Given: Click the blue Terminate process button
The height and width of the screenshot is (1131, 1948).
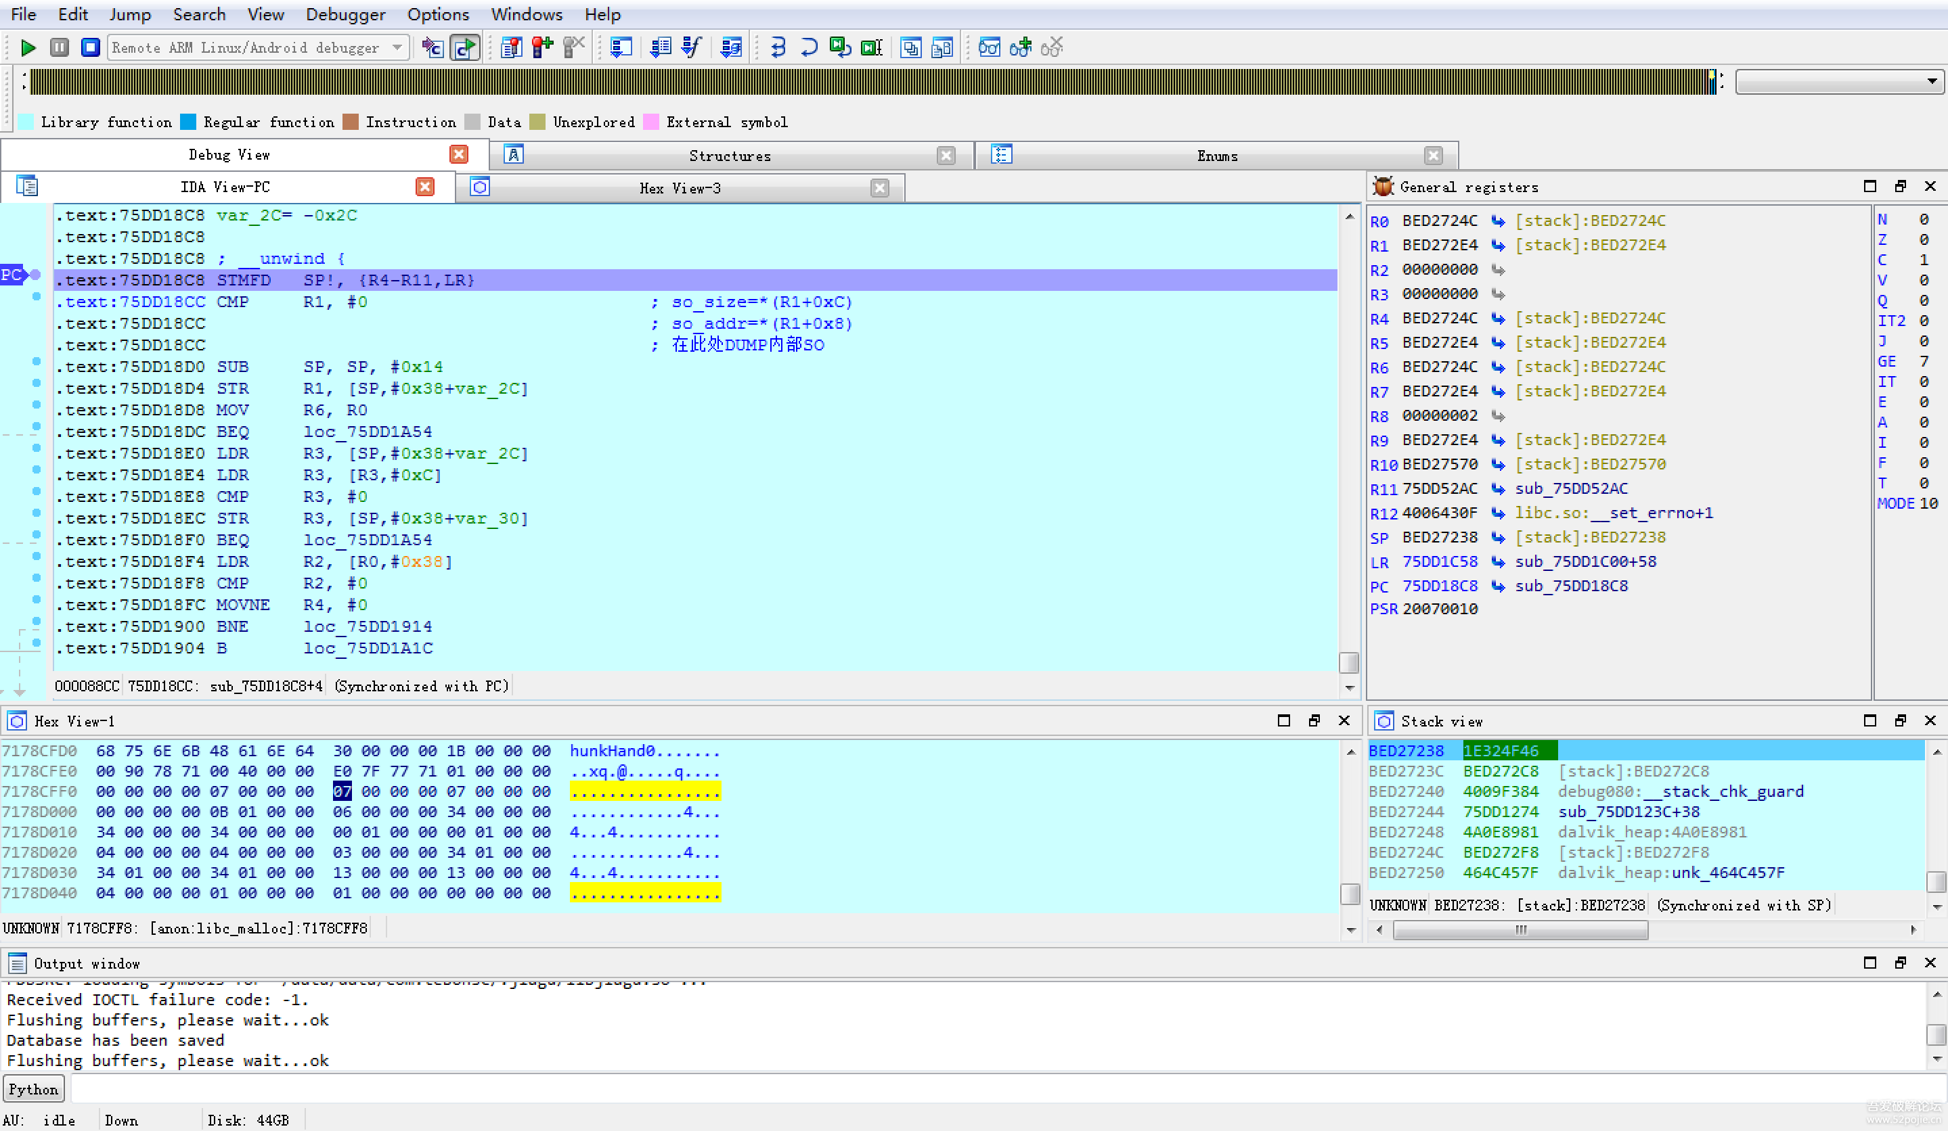Looking at the screenshot, I should [x=91, y=48].
